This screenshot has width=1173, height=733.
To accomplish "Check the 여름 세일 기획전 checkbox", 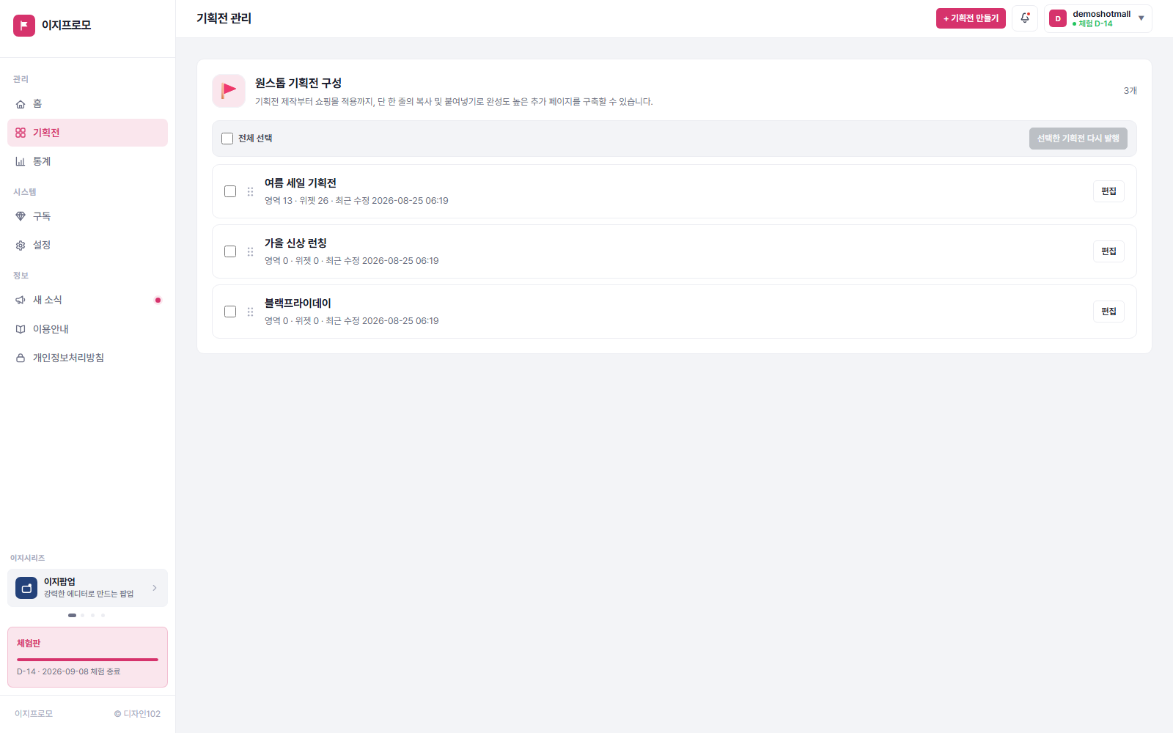I will pyautogui.click(x=230, y=191).
